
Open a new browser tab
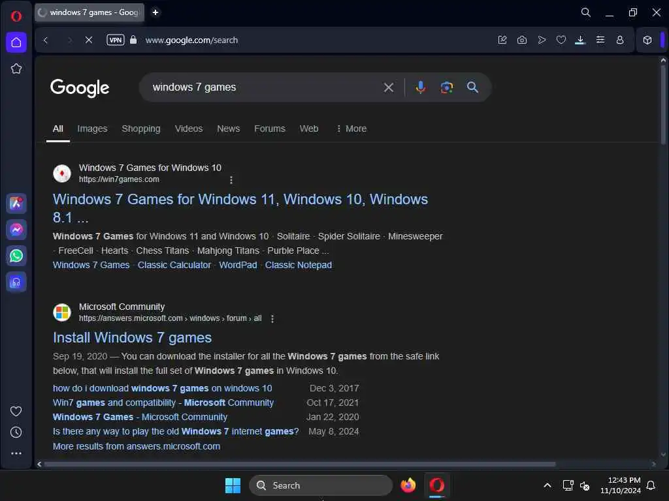pos(155,12)
